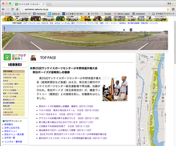The height and width of the screenshot is (146, 176).
Task: Click the riverside ground map image
Action: pyautogui.click(x=150, y=99)
